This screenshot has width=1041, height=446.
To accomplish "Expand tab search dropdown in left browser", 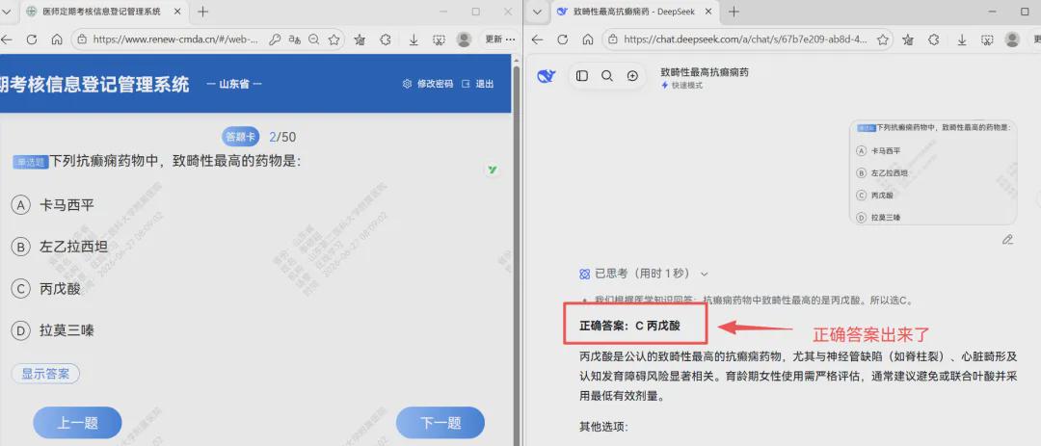I will click(x=7, y=12).
